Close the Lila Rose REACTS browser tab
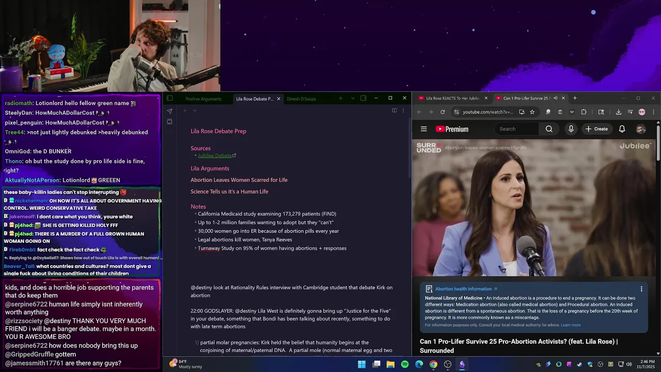The width and height of the screenshot is (661, 372). (x=486, y=98)
